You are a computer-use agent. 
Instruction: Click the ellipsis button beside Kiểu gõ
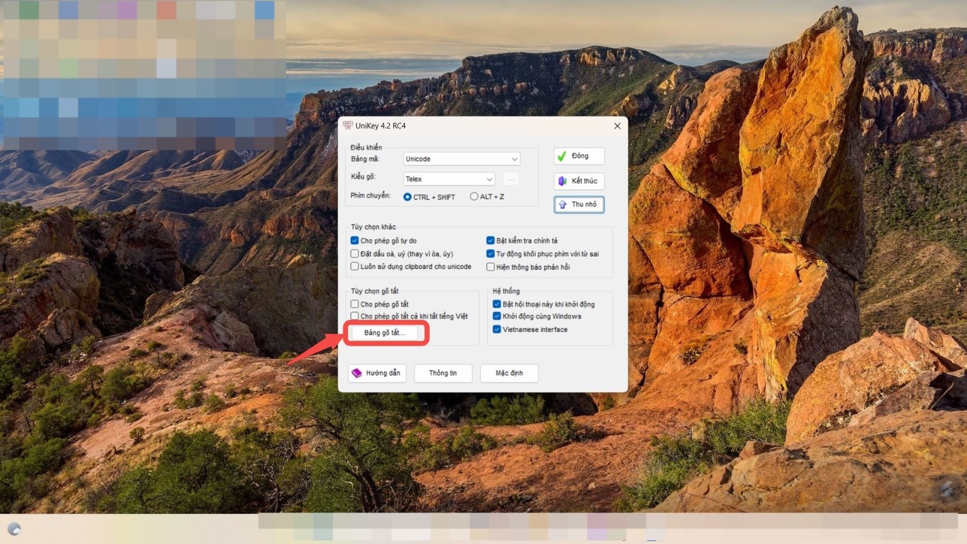[511, 179]
